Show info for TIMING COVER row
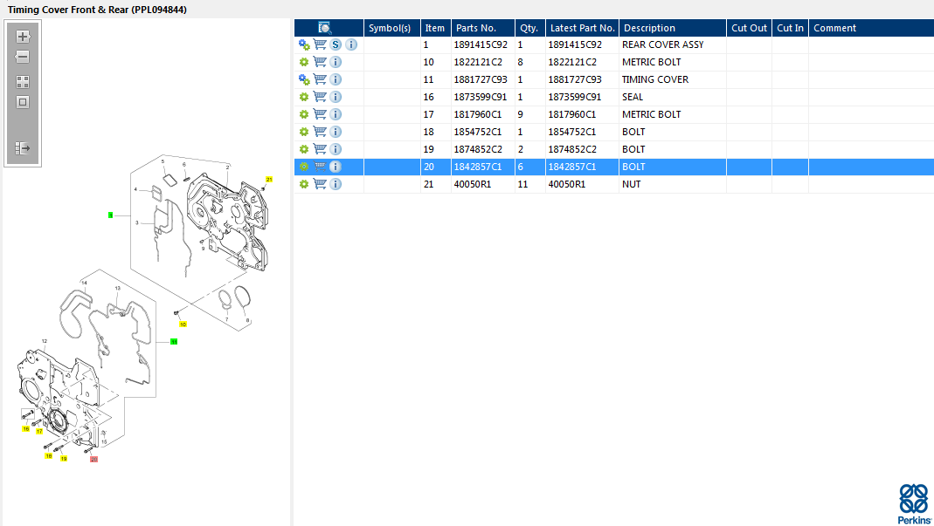This screenshot has height=526, width=934. coord(351,79)
